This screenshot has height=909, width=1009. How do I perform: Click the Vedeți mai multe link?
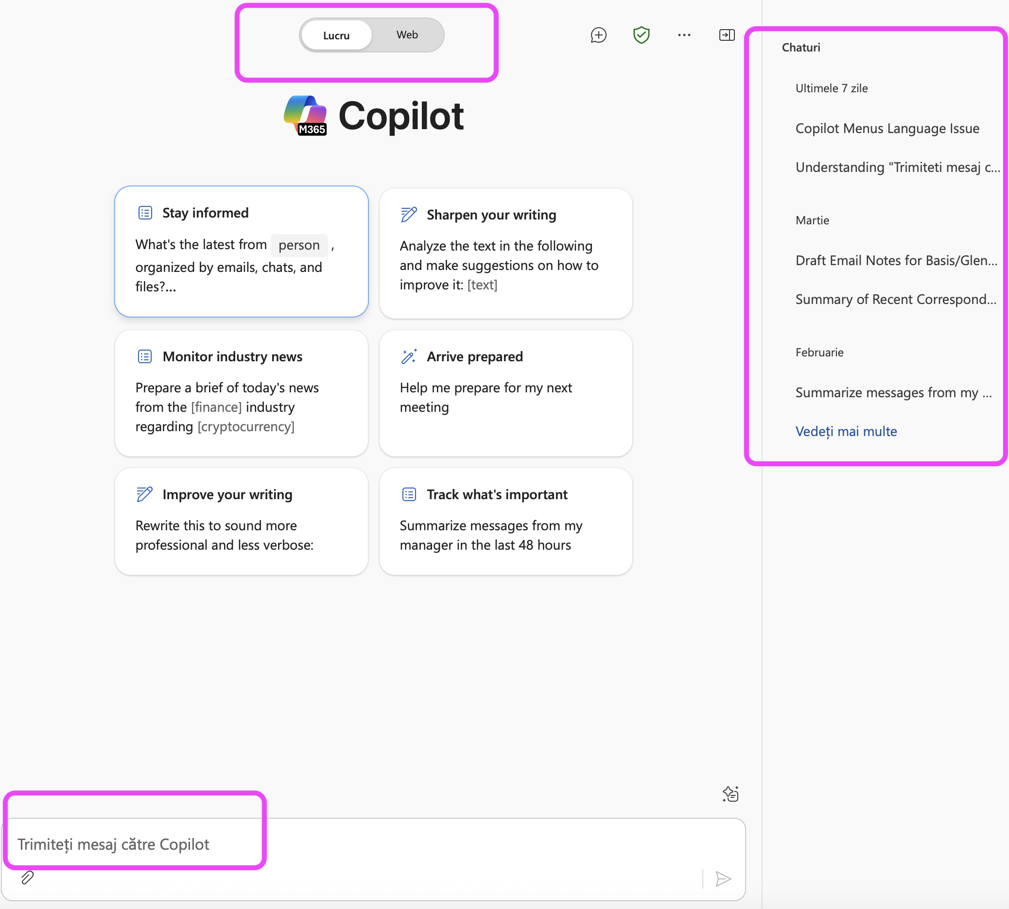point(846,432)
